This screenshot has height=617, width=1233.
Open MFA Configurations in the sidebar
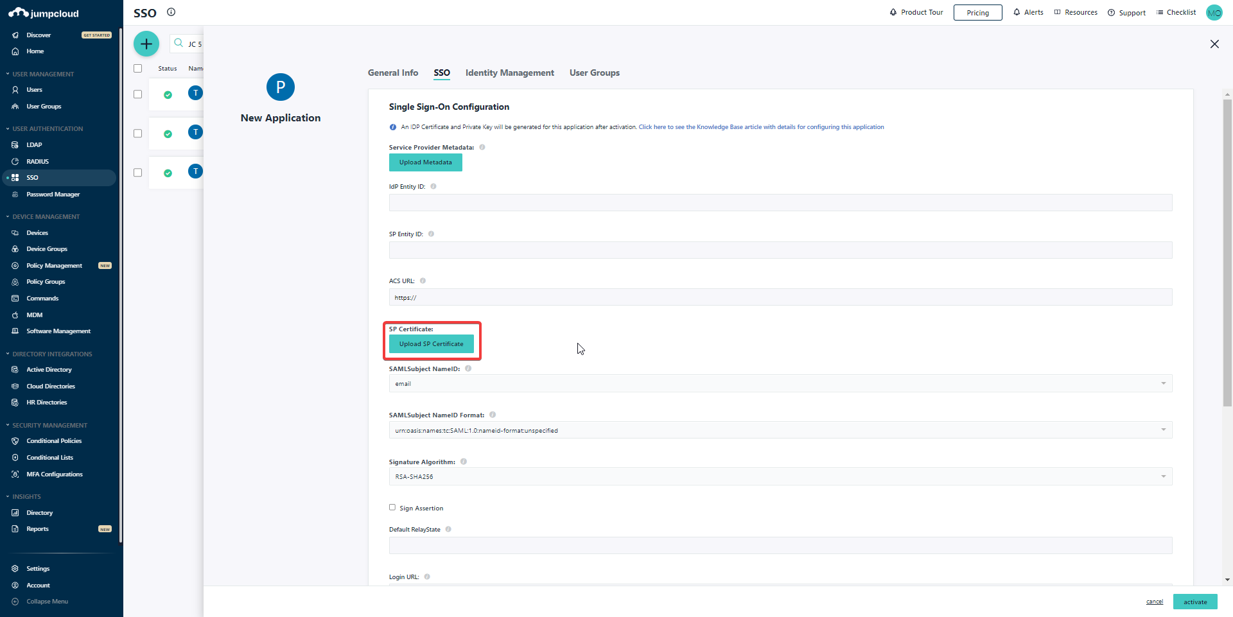click(x=55, y=474)
